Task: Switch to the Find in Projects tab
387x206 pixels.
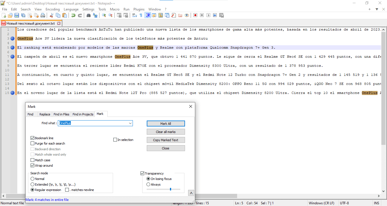Action: (83, 114)
